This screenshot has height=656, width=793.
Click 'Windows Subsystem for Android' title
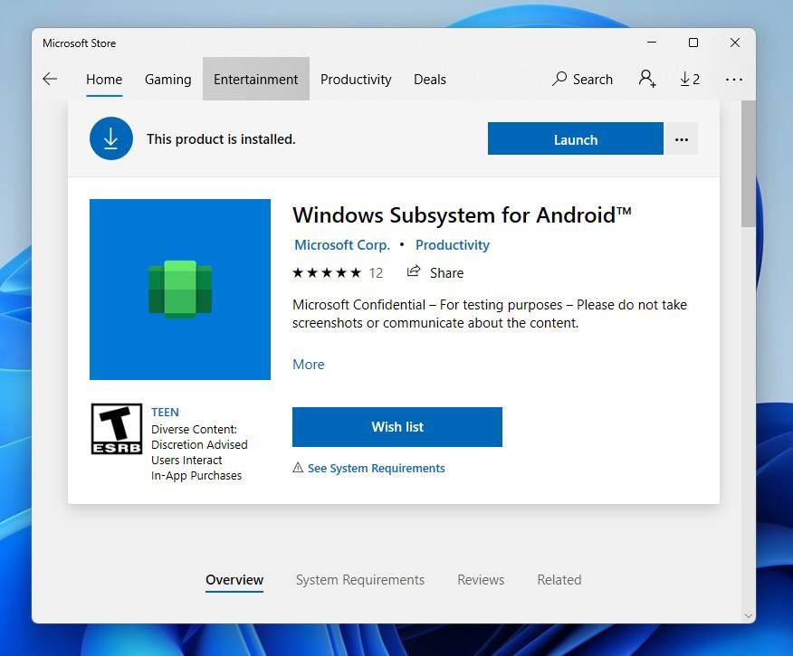pyautogui.click(x=462, y=215)
